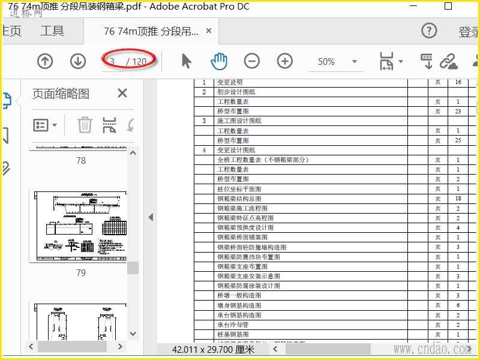
Task: Click the 变更说明 table row
Action: [x=335, y=82]
